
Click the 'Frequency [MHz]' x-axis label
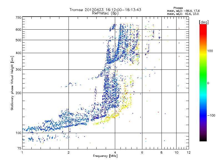pyautogui.click(x=105, y=156)
